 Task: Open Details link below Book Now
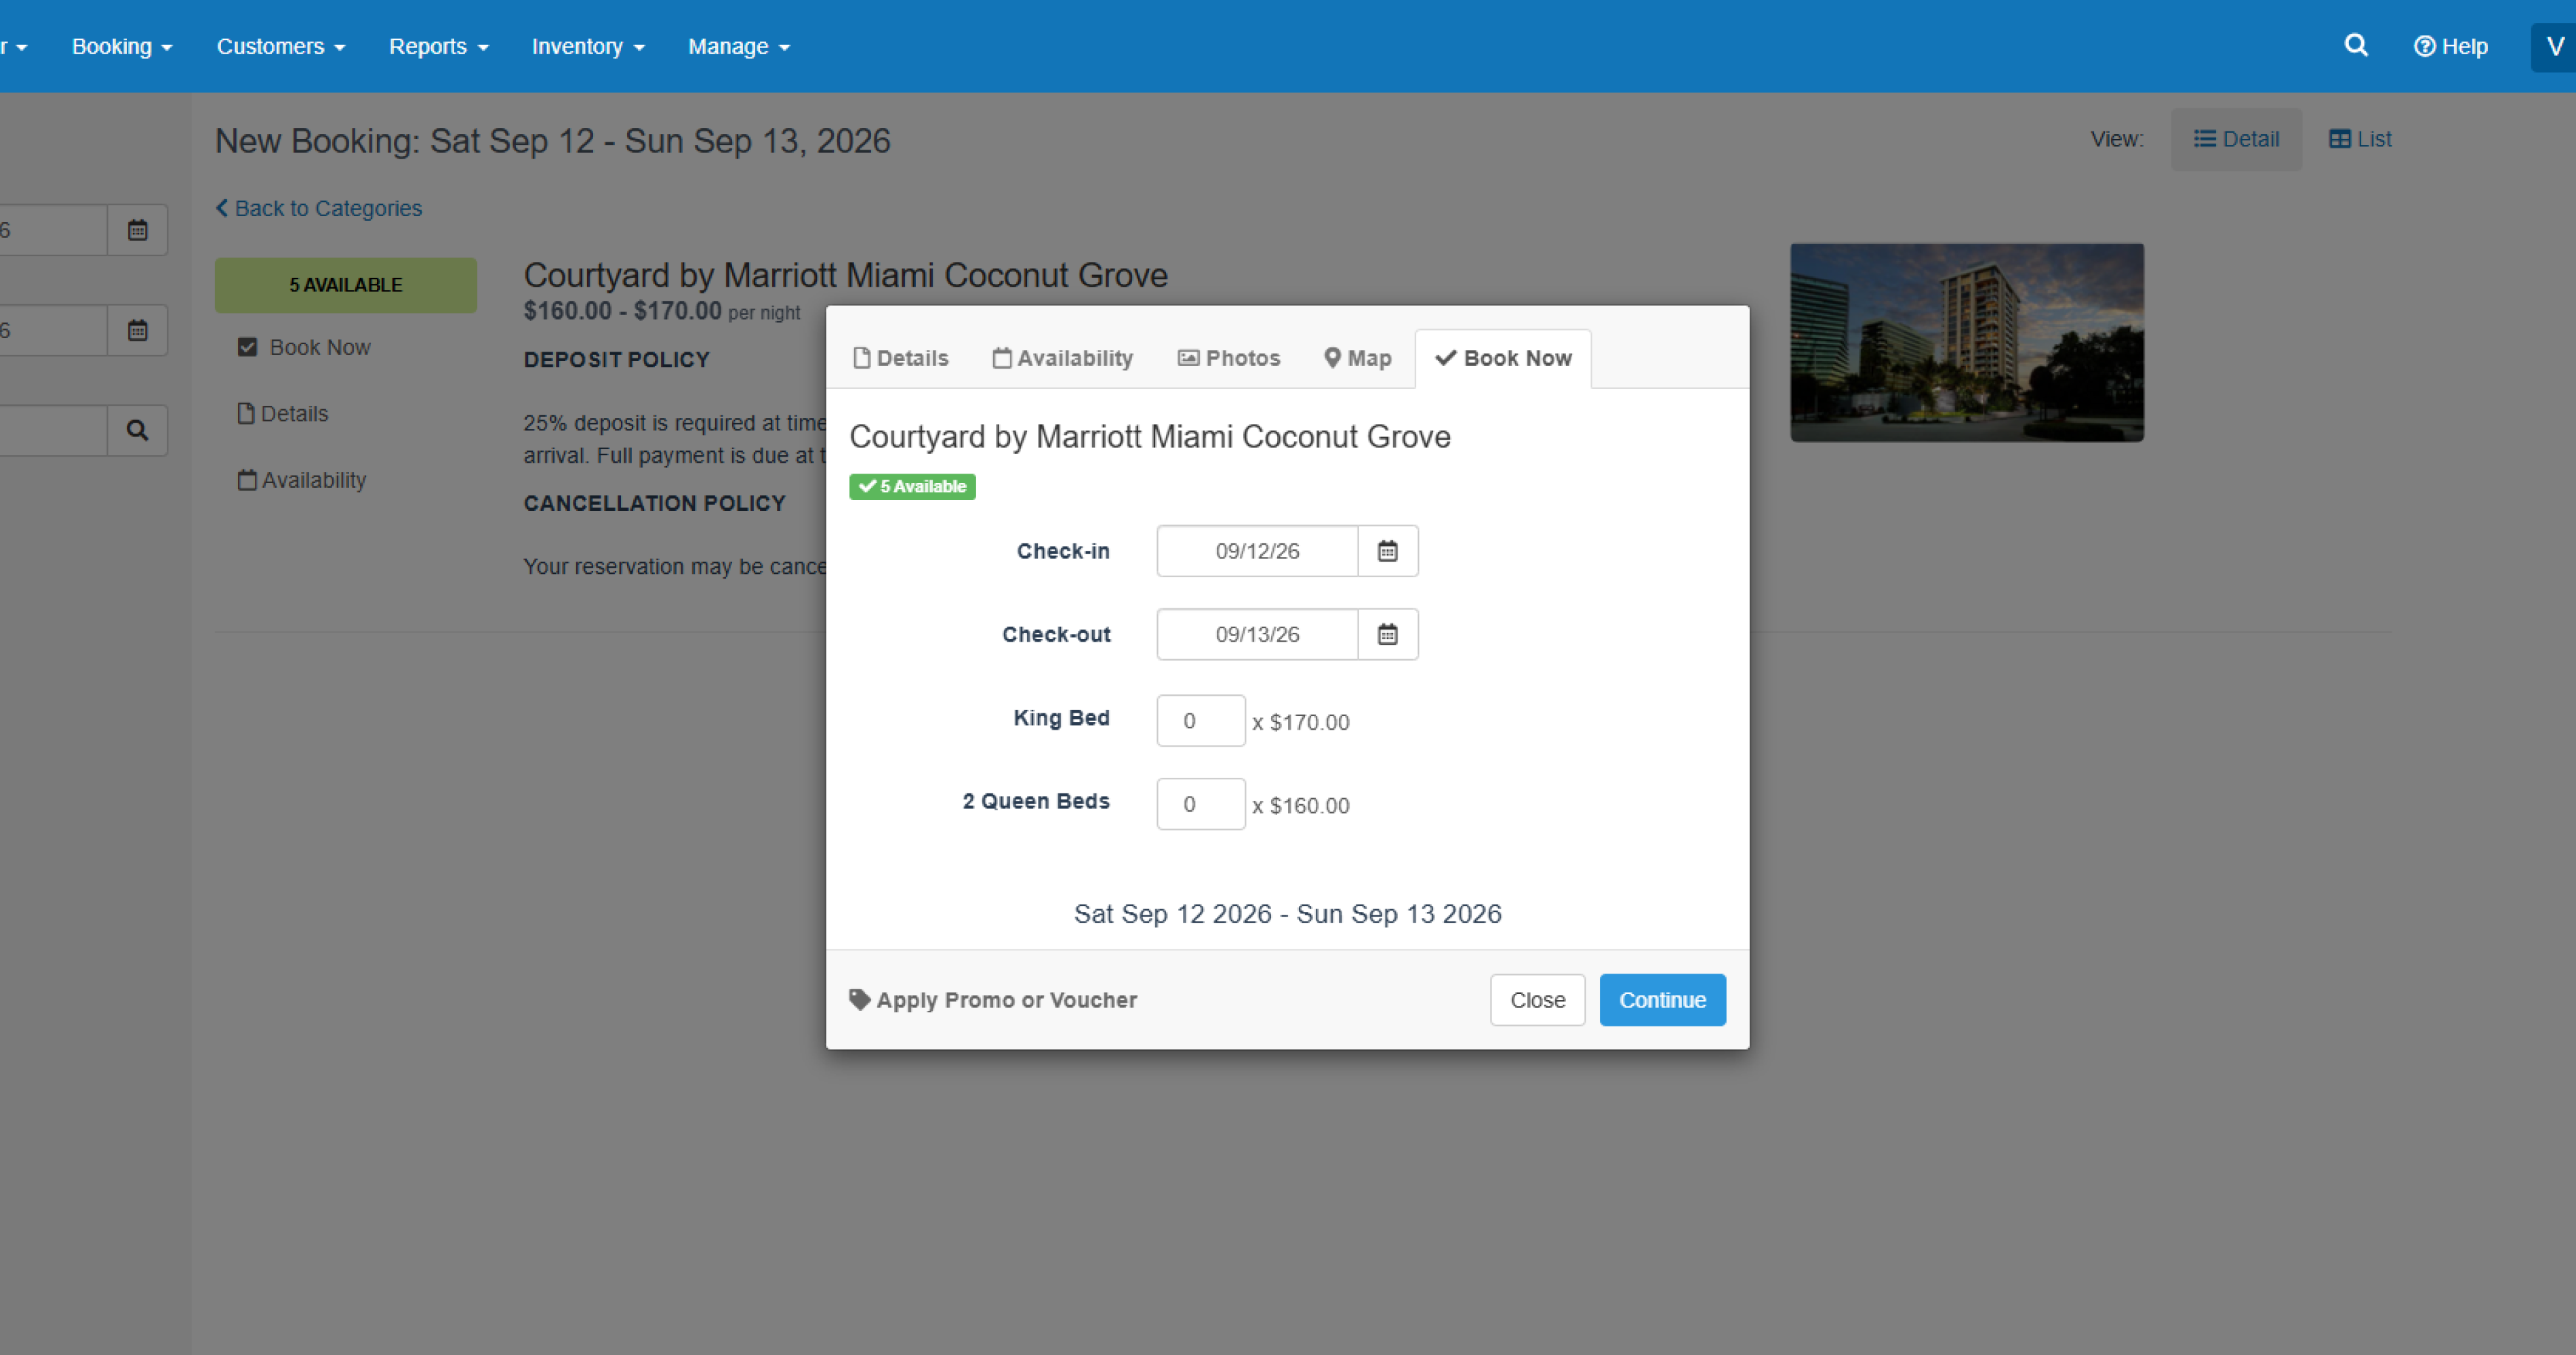coord(283,414)
